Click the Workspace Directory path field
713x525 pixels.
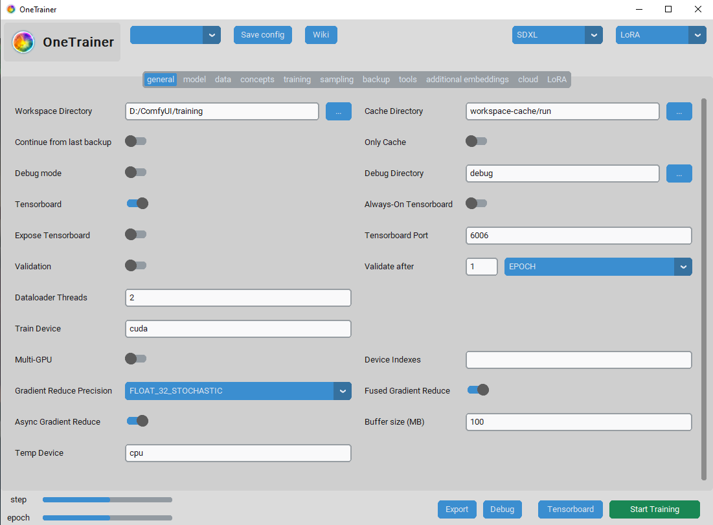tap(222, 111)
